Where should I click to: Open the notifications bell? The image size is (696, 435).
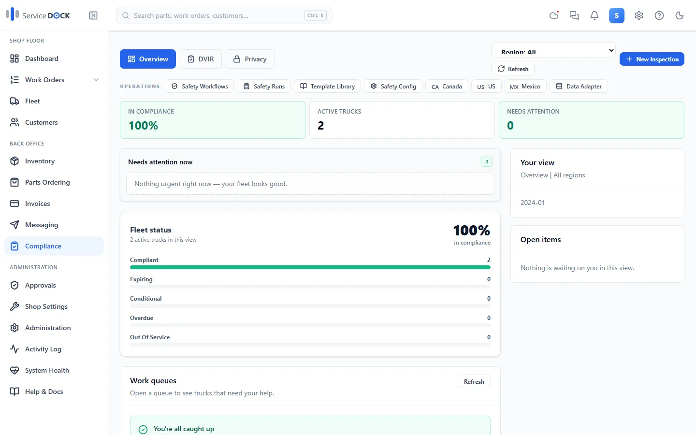[594, 15]
